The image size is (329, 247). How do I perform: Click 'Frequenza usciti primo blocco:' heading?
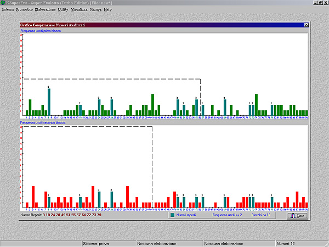[41, 31]
